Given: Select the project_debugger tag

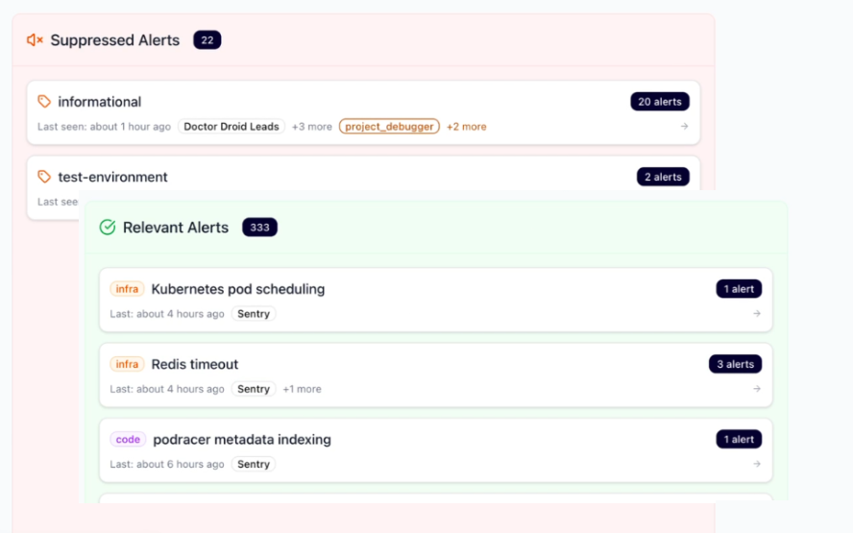Looking at the screenshot, I should (x=389, y=127).
